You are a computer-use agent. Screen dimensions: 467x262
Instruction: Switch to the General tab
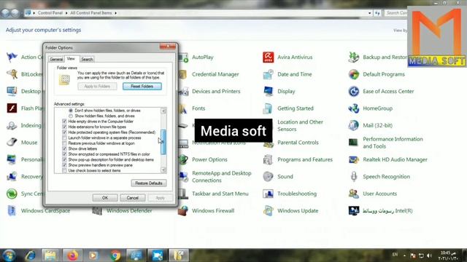pos(56,59)
